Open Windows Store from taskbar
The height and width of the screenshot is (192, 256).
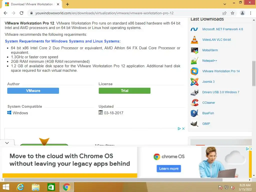(51, 187)
